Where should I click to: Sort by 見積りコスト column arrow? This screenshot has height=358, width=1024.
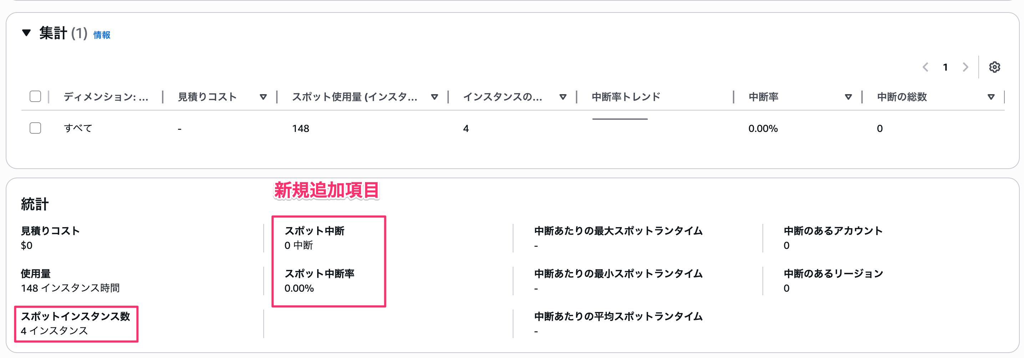[263, 97]
